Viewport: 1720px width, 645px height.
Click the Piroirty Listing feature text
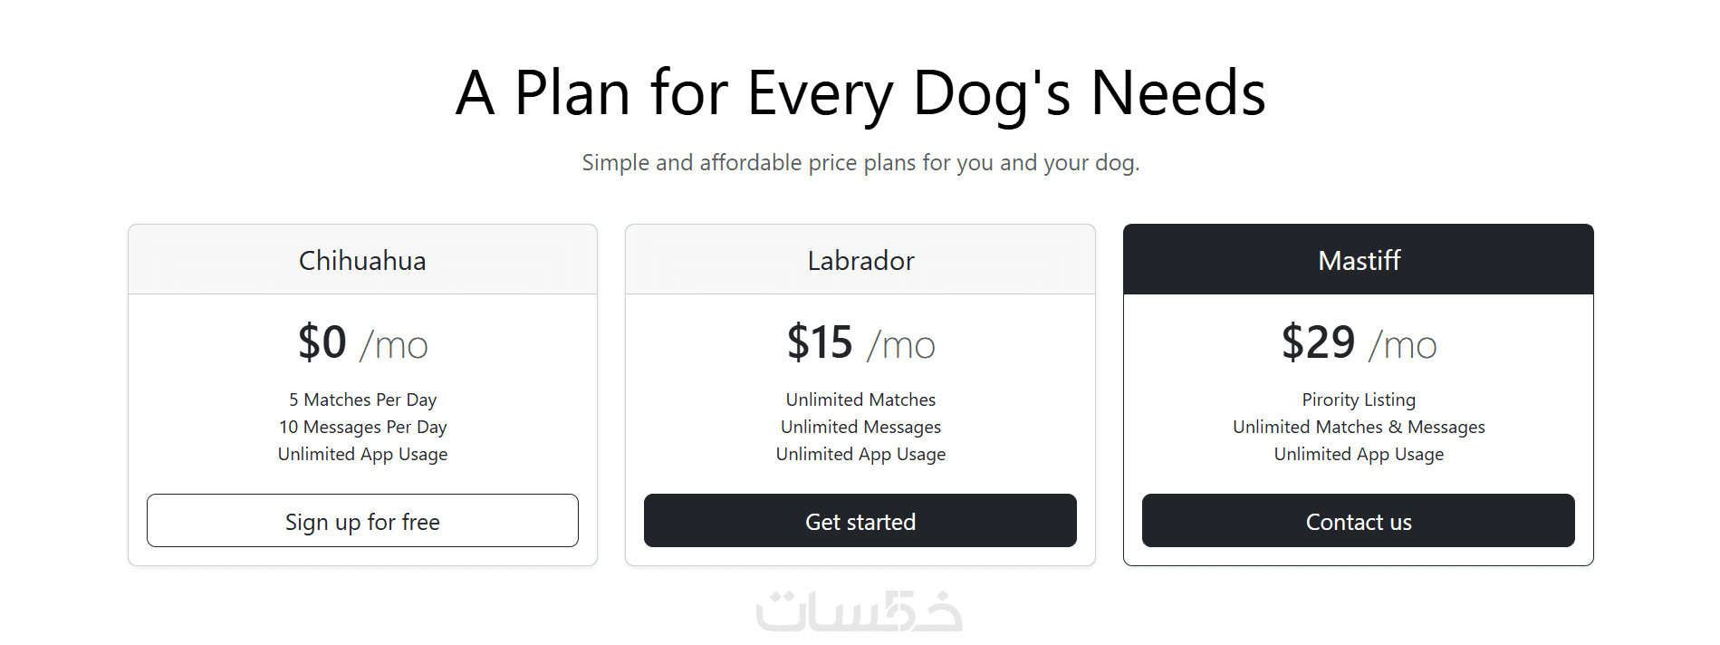point(1358,400)
